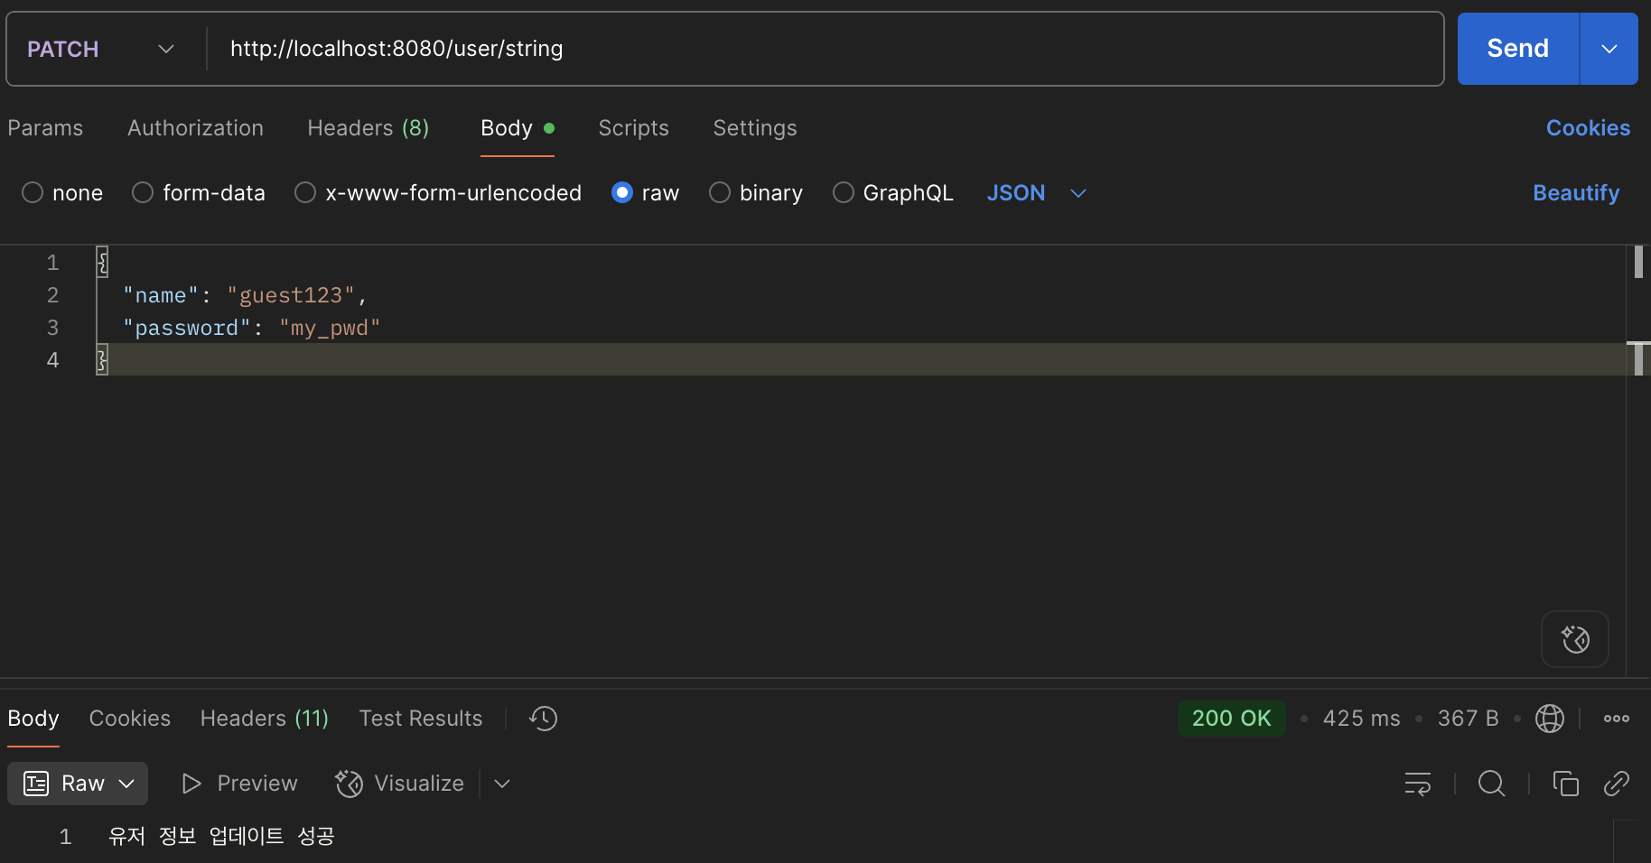The height and width of the screenshot is (863, 1651).
Task: Click the AI assistant icon in editor
Action: point(1575,639)
